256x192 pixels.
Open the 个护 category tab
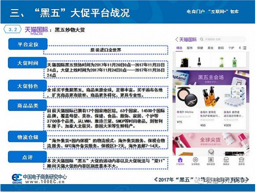(231, 48)
